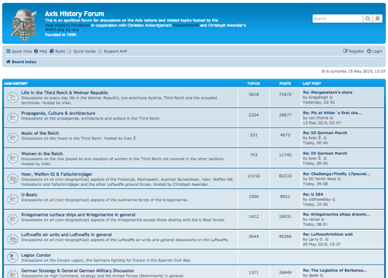The height and width of the screenshot is (278, 388).
Task: View profile of user Larry D.
Action: pos(316,239)
